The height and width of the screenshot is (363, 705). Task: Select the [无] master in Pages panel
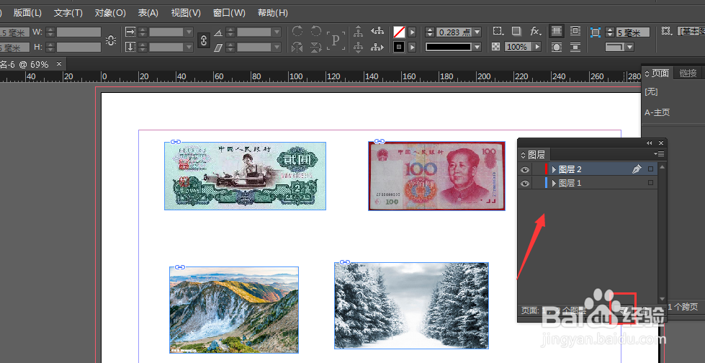pos(651,91)
